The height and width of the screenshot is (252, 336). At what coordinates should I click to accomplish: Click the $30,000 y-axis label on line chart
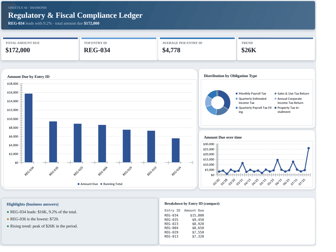tap(209, 144)
